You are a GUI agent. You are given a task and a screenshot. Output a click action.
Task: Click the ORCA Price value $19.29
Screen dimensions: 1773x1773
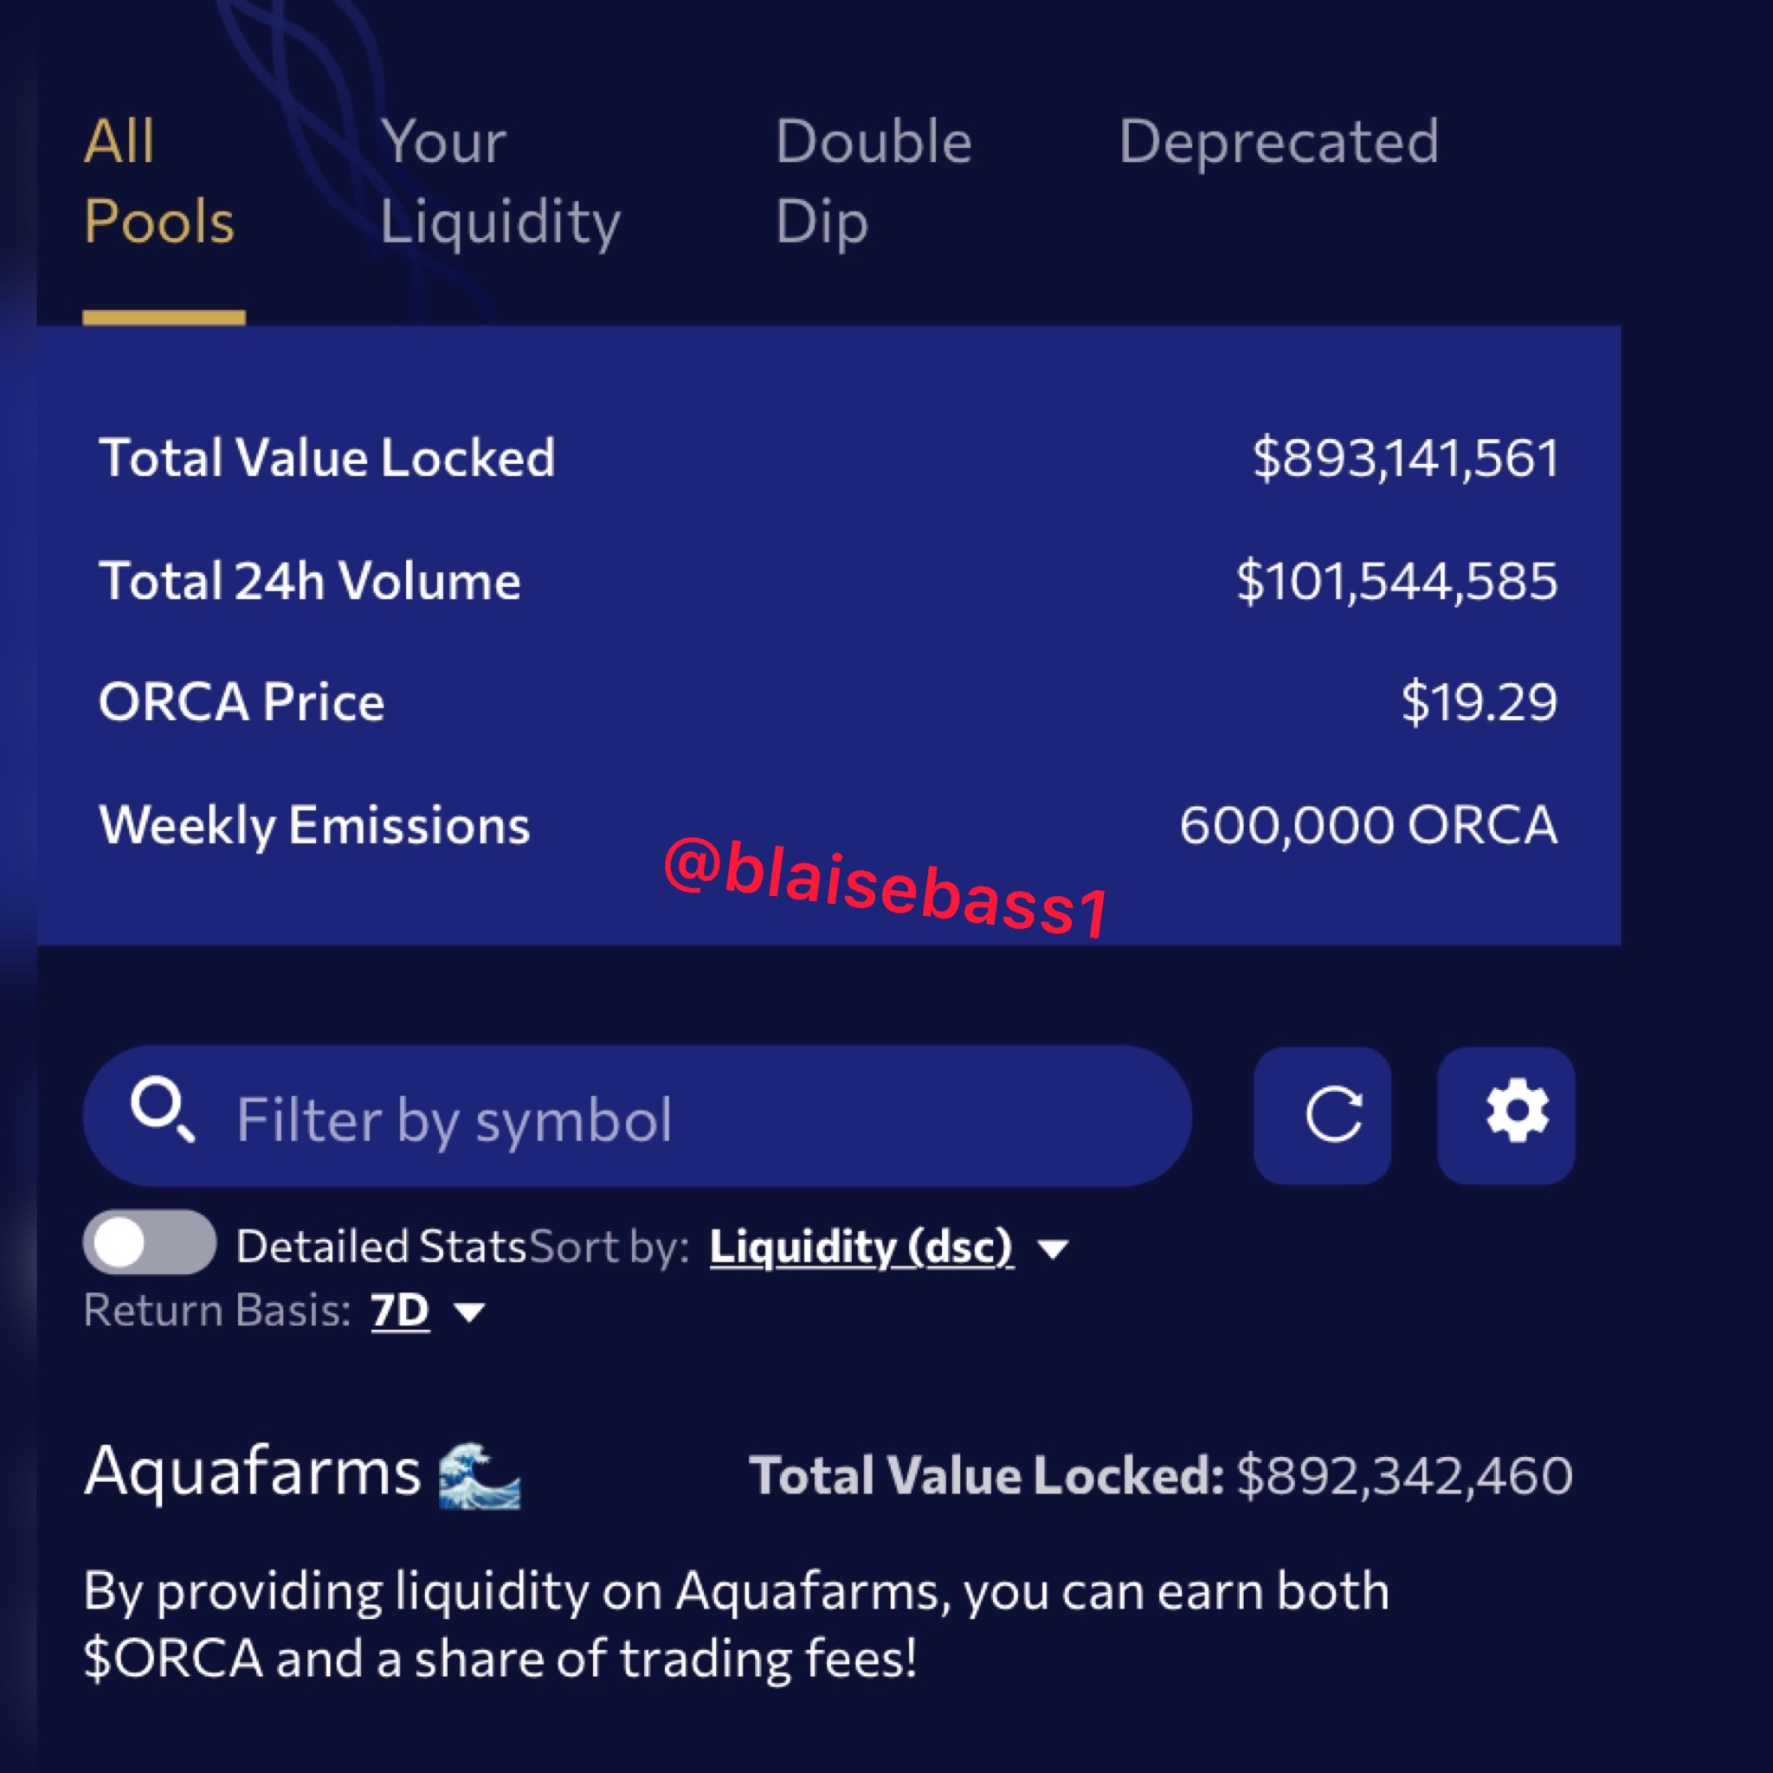[x=1479, y=702]
